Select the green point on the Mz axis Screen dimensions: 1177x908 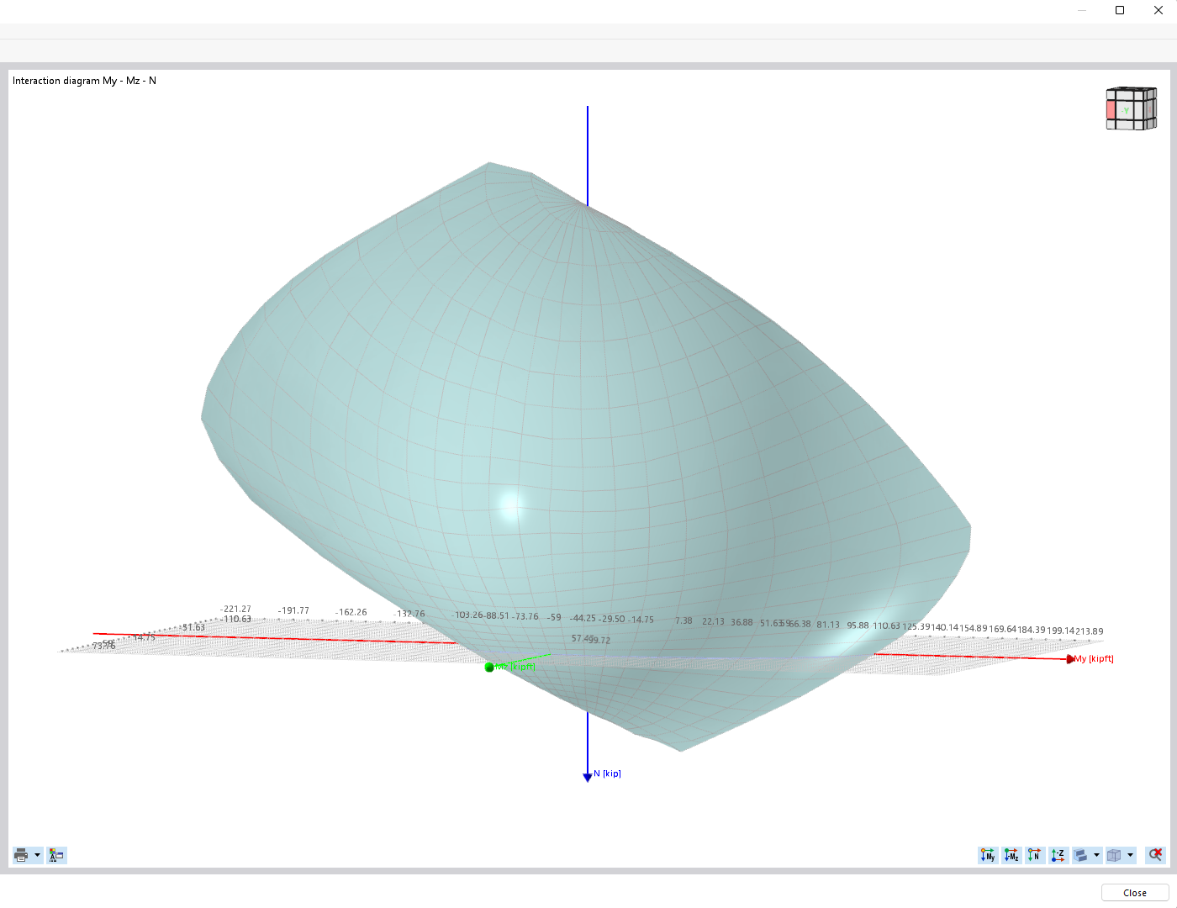(489, 667)
